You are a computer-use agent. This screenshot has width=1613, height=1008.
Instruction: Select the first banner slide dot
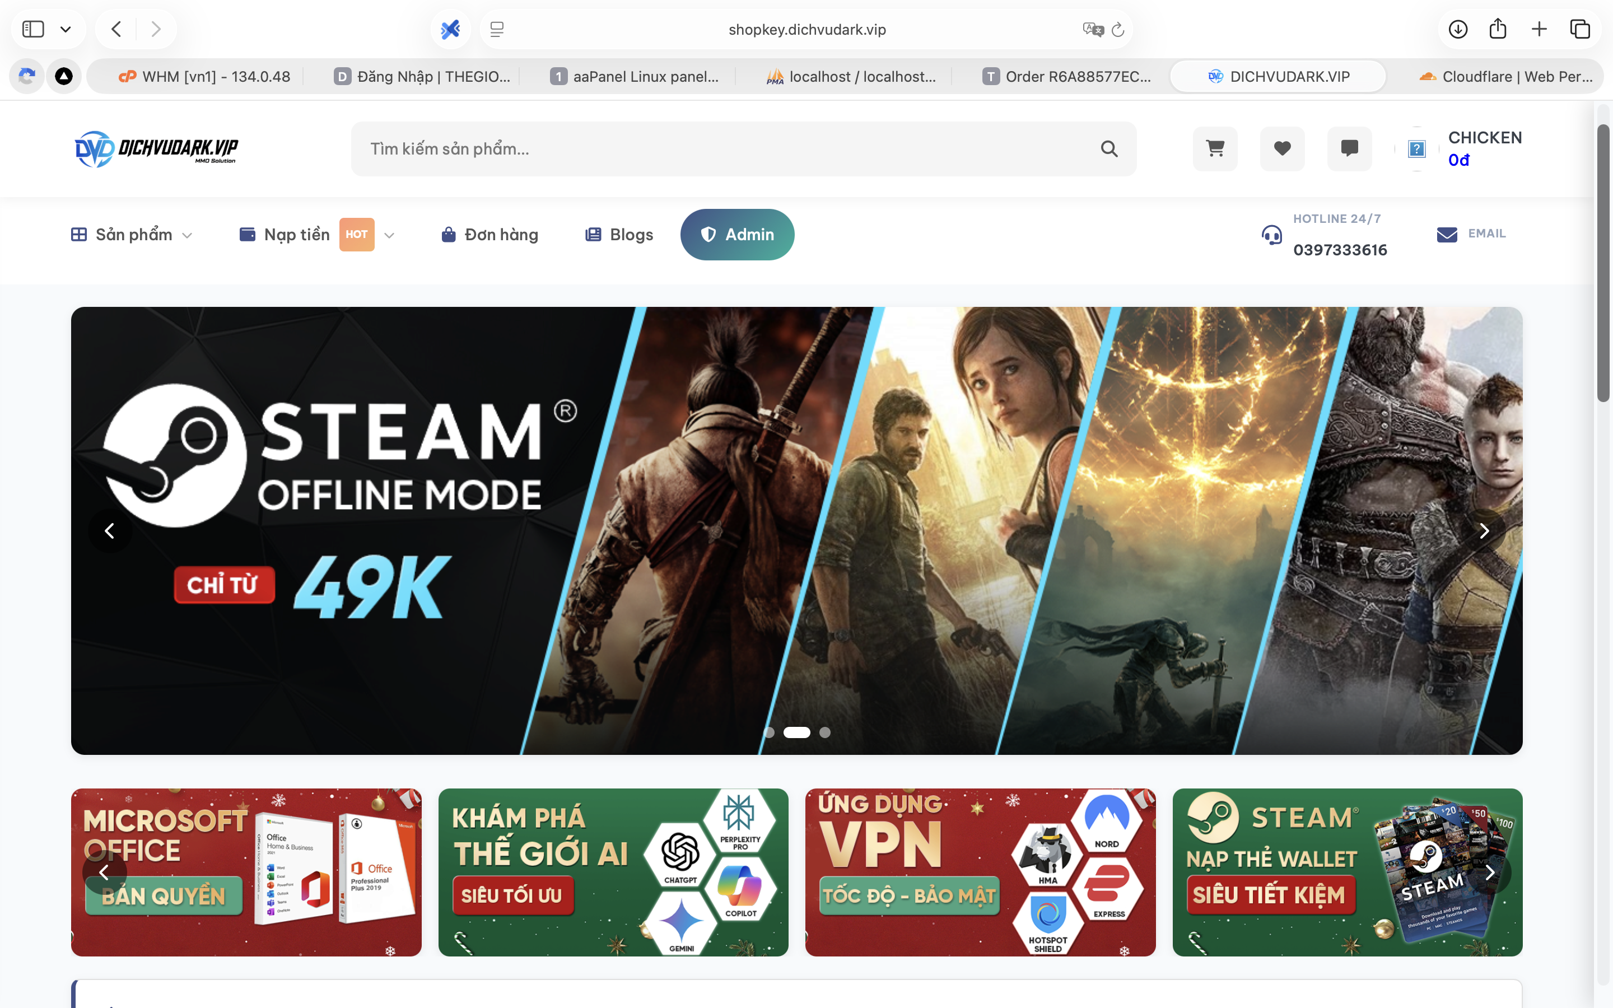tap(768, 732)
